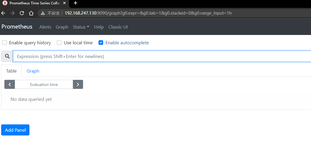Disable the Enable autocomplete checkbox

tap(101, 43)
